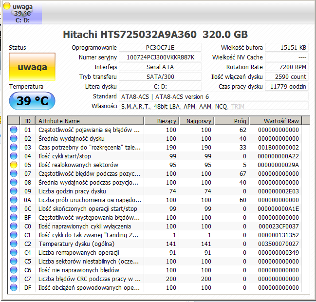Click raw value 000000131352
Viewport: 316px width, 302px height.
(x=279, y=235)
